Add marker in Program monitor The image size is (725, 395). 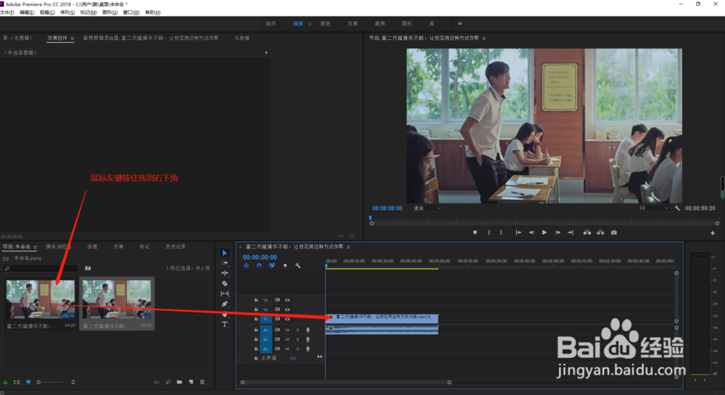pos(475,233)
